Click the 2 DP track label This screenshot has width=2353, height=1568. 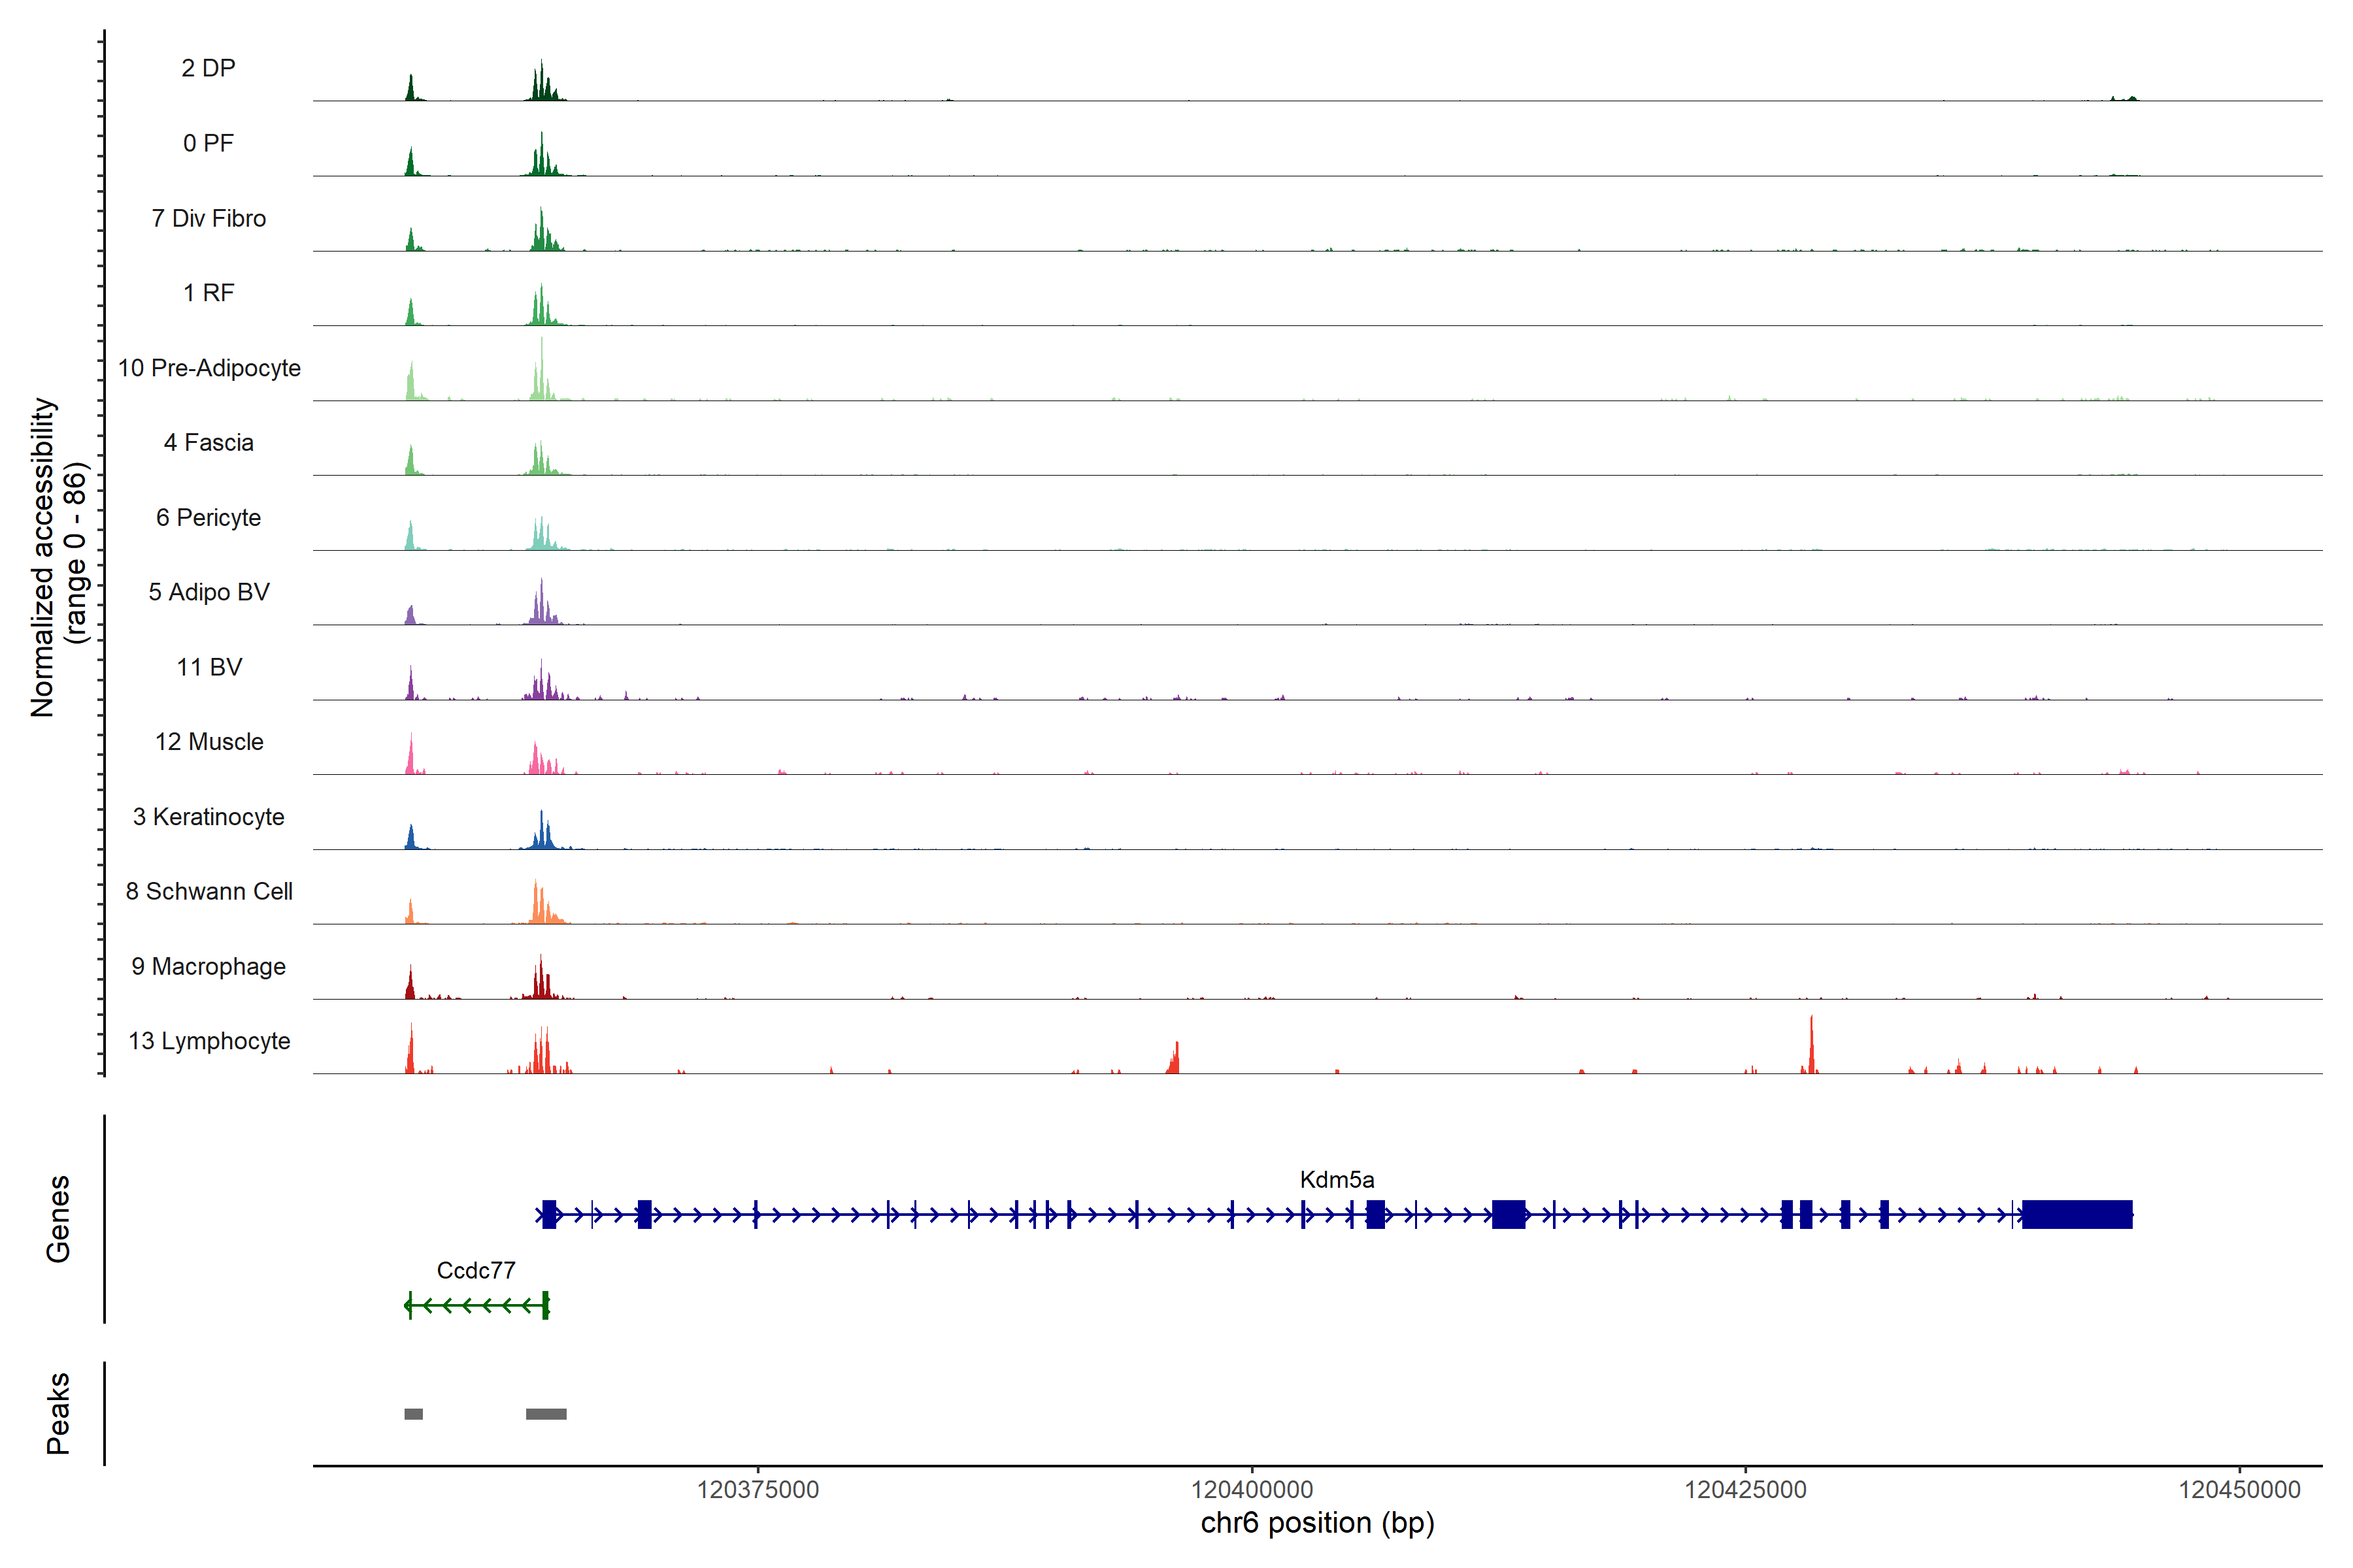(x=208, y=68)
